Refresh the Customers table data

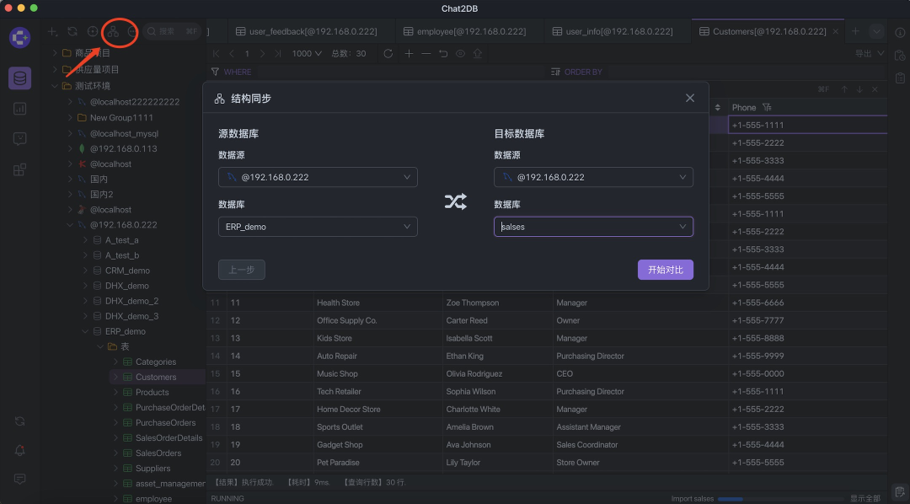[388, 53]
